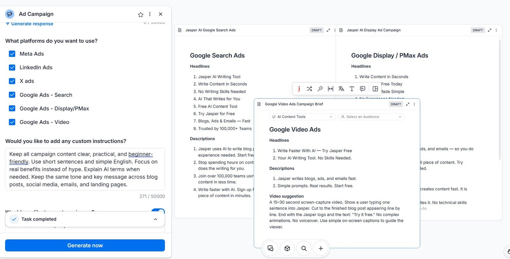Expand the Jasper AI Display Ad Campaign card
This screenshot has height=259, width=510.
click(x=490, y=30)
